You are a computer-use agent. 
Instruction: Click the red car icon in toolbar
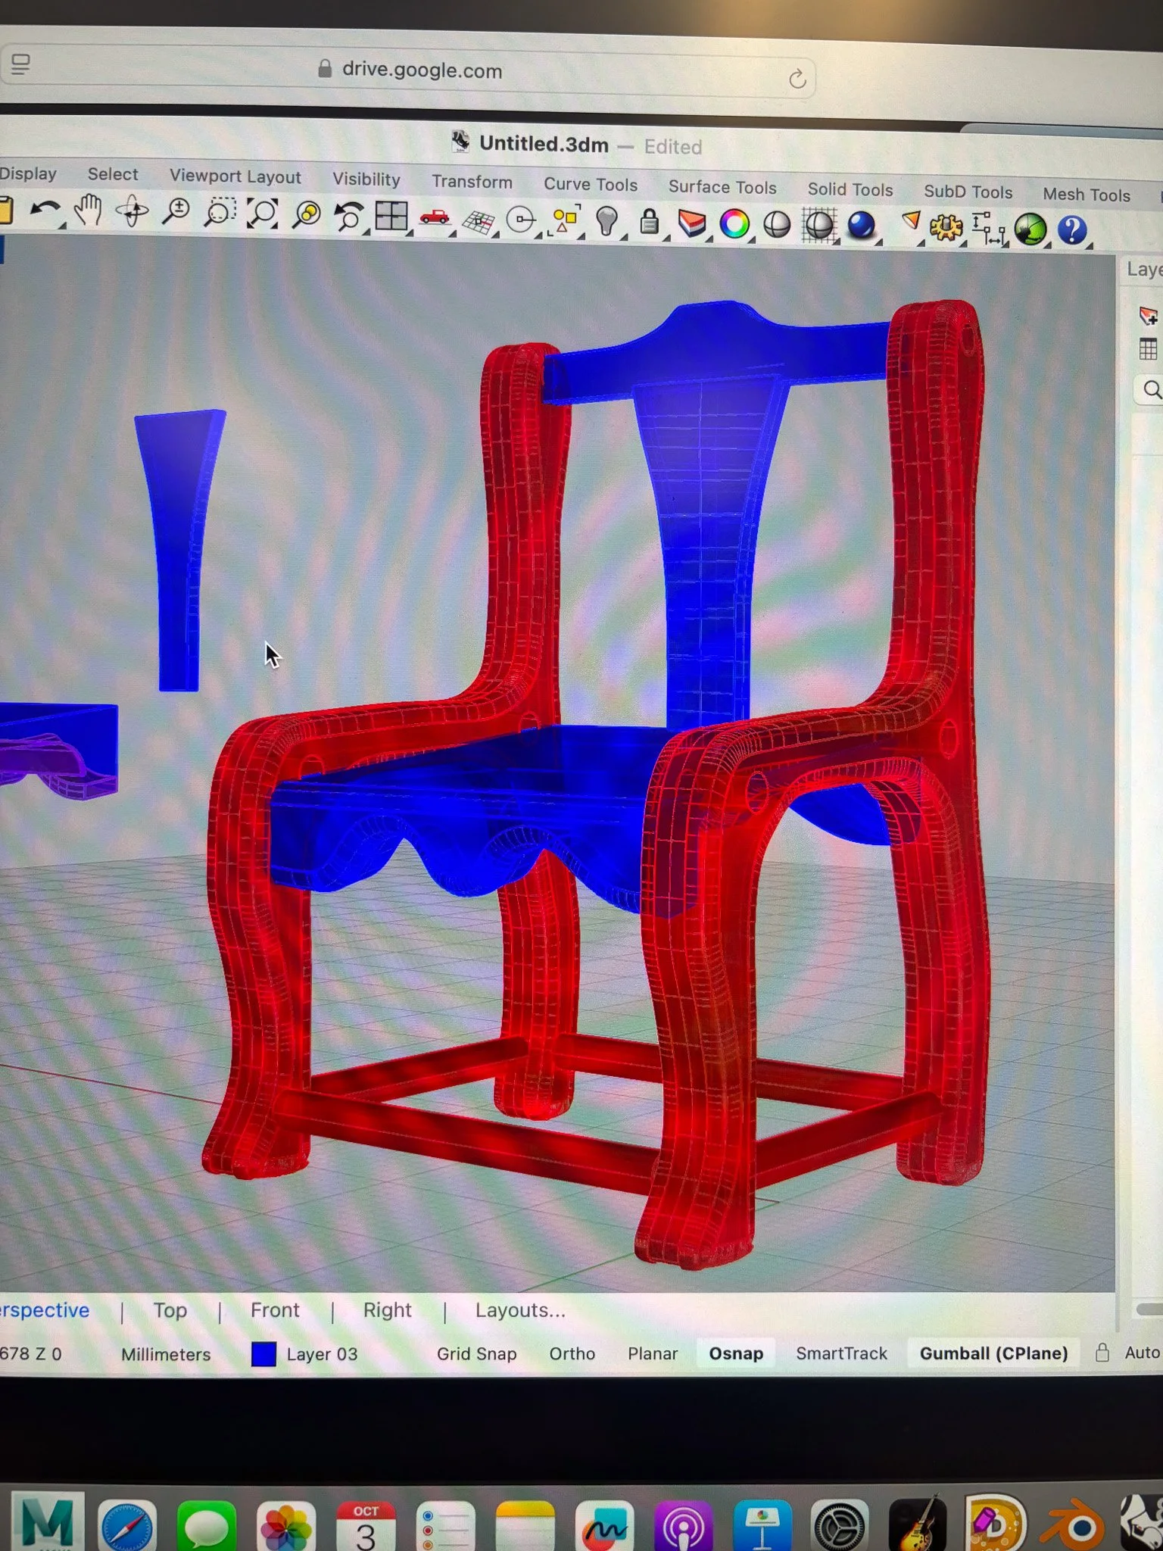pyautogui.click(x=435, y=218)
